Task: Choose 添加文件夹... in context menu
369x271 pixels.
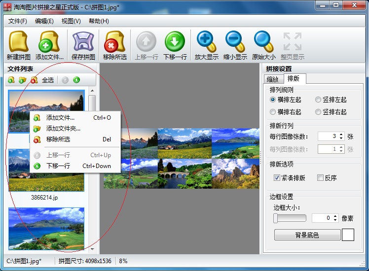Action: point(75,128)
